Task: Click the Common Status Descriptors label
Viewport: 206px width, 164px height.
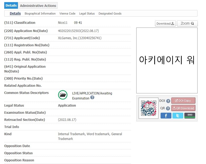Action: pos(26,93)
